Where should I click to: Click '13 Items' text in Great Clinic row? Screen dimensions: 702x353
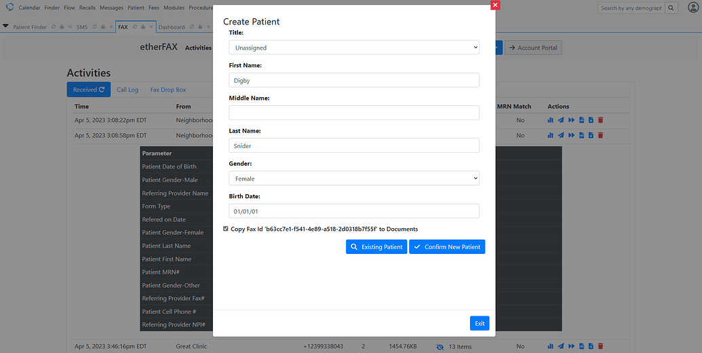pyautogui.click(x=460, y=346)
